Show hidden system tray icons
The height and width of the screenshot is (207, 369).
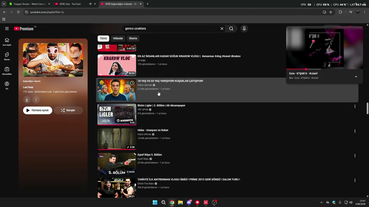pyautogui.click(x=321, y=202)
